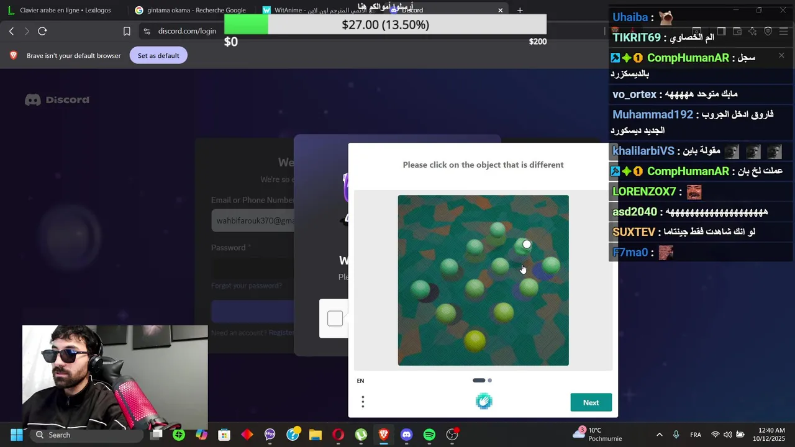This screenshot has height=447, width=795.
Task: Click username SUXTEV in chat overlay
Action: point(634,232)
